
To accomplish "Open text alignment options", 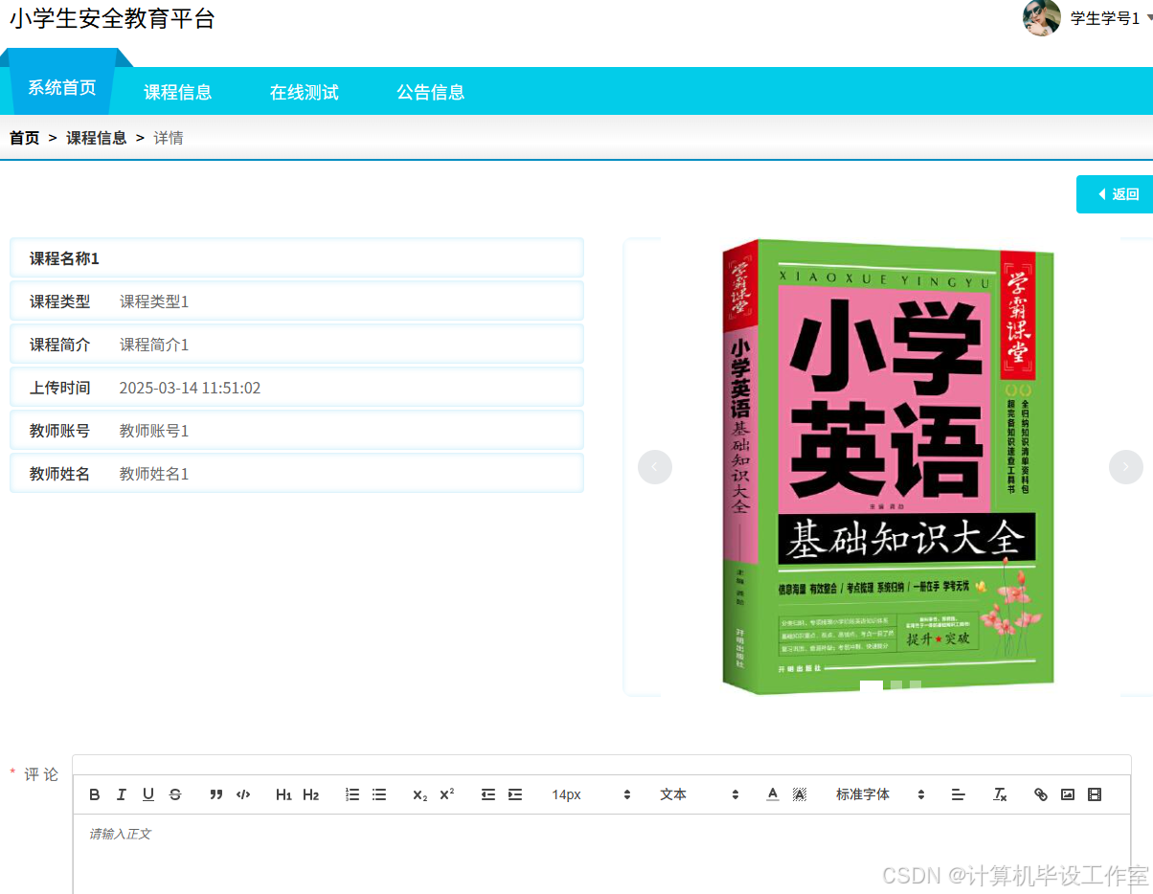I will (959, 794).
